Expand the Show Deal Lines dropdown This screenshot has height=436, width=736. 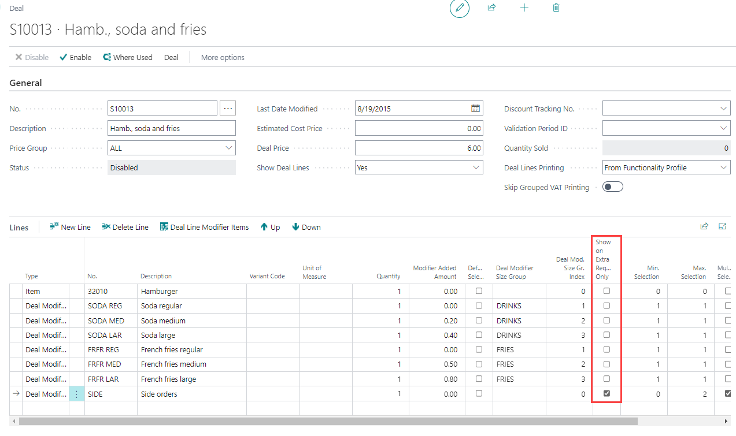(476, 168)
